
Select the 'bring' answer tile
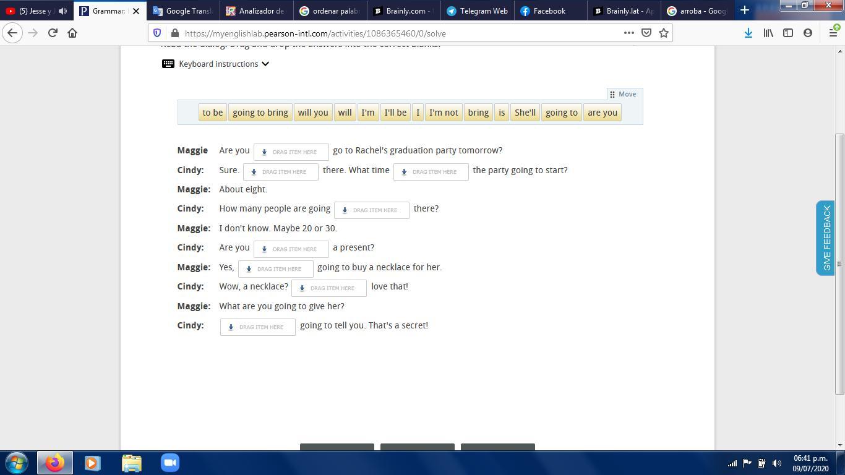pyautogui.click(x=478, y=113)
